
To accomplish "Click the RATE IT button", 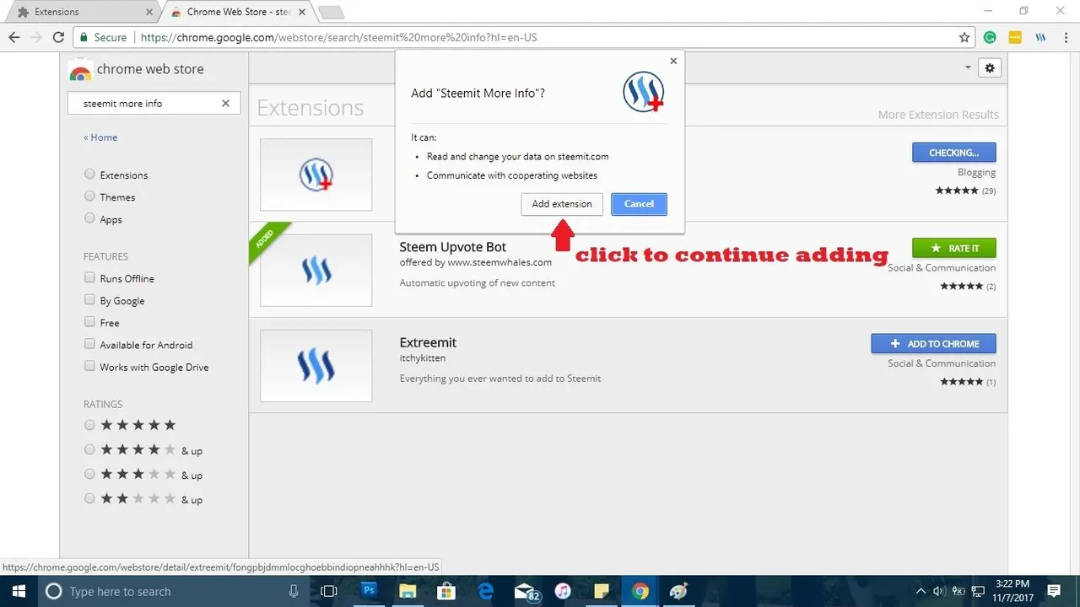I will pos(953,248).
